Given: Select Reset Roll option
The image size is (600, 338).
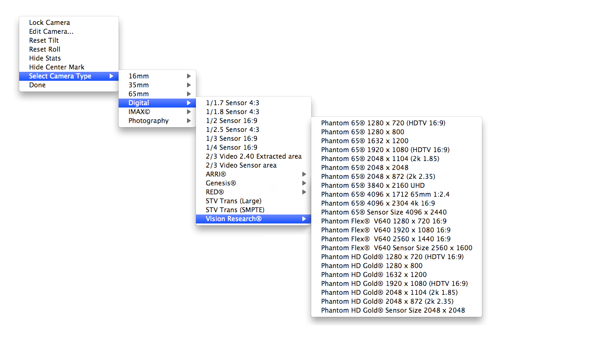Looking at the screenshot, I should pyautogui.click(x=69, y=49).
